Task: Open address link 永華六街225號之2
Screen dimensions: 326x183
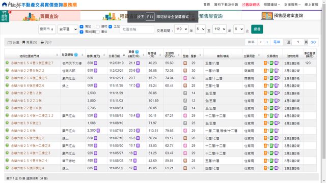Action: [x=28, y=71]
